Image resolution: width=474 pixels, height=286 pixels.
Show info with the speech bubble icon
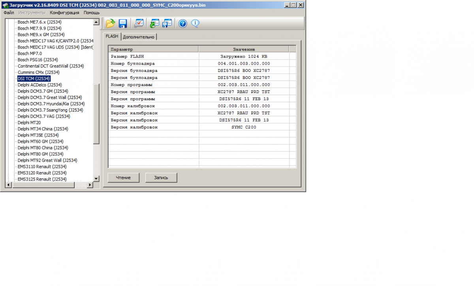(195, 23)
